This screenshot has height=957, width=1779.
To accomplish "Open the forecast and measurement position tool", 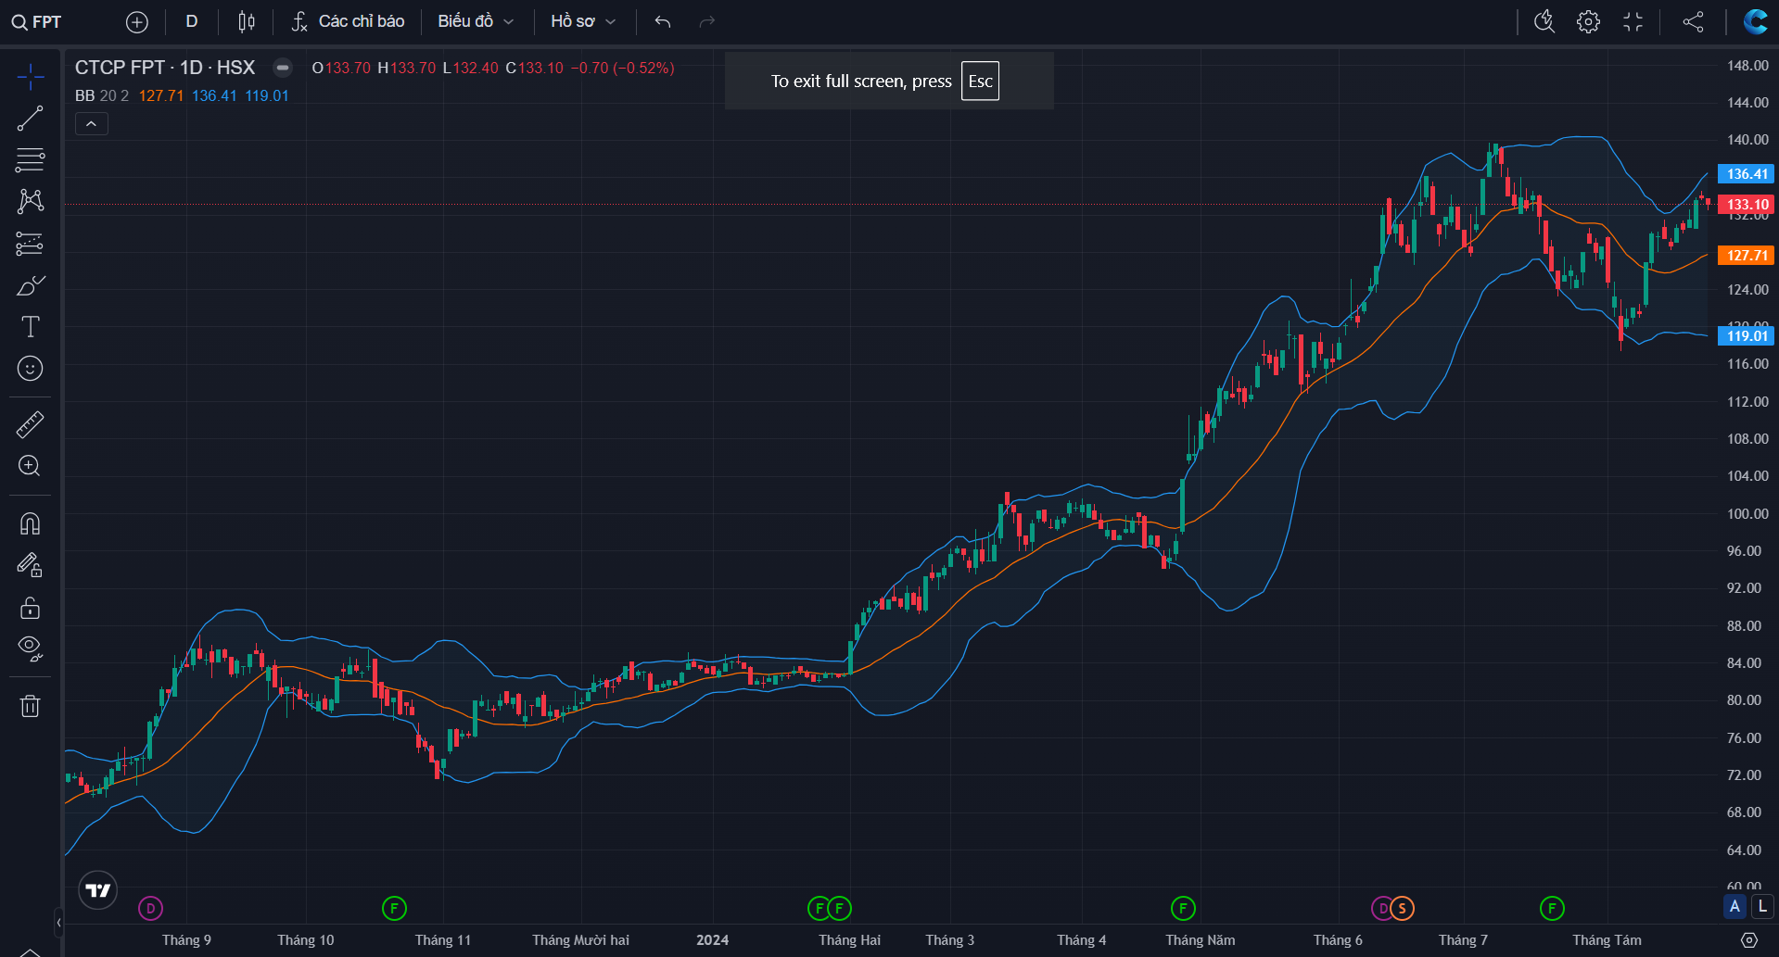I will [x=30, y=244].
